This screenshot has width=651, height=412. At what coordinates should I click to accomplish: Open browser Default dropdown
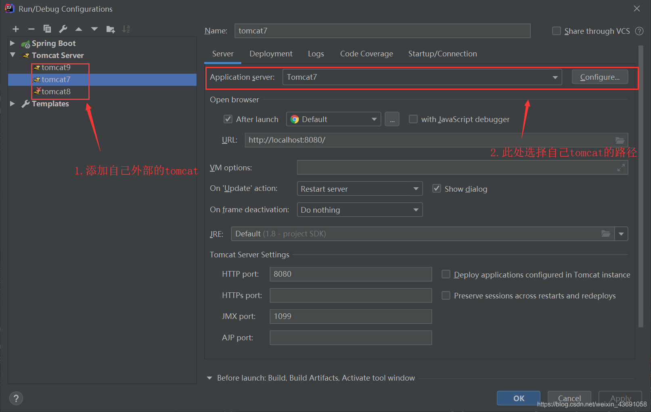[333, 119]
